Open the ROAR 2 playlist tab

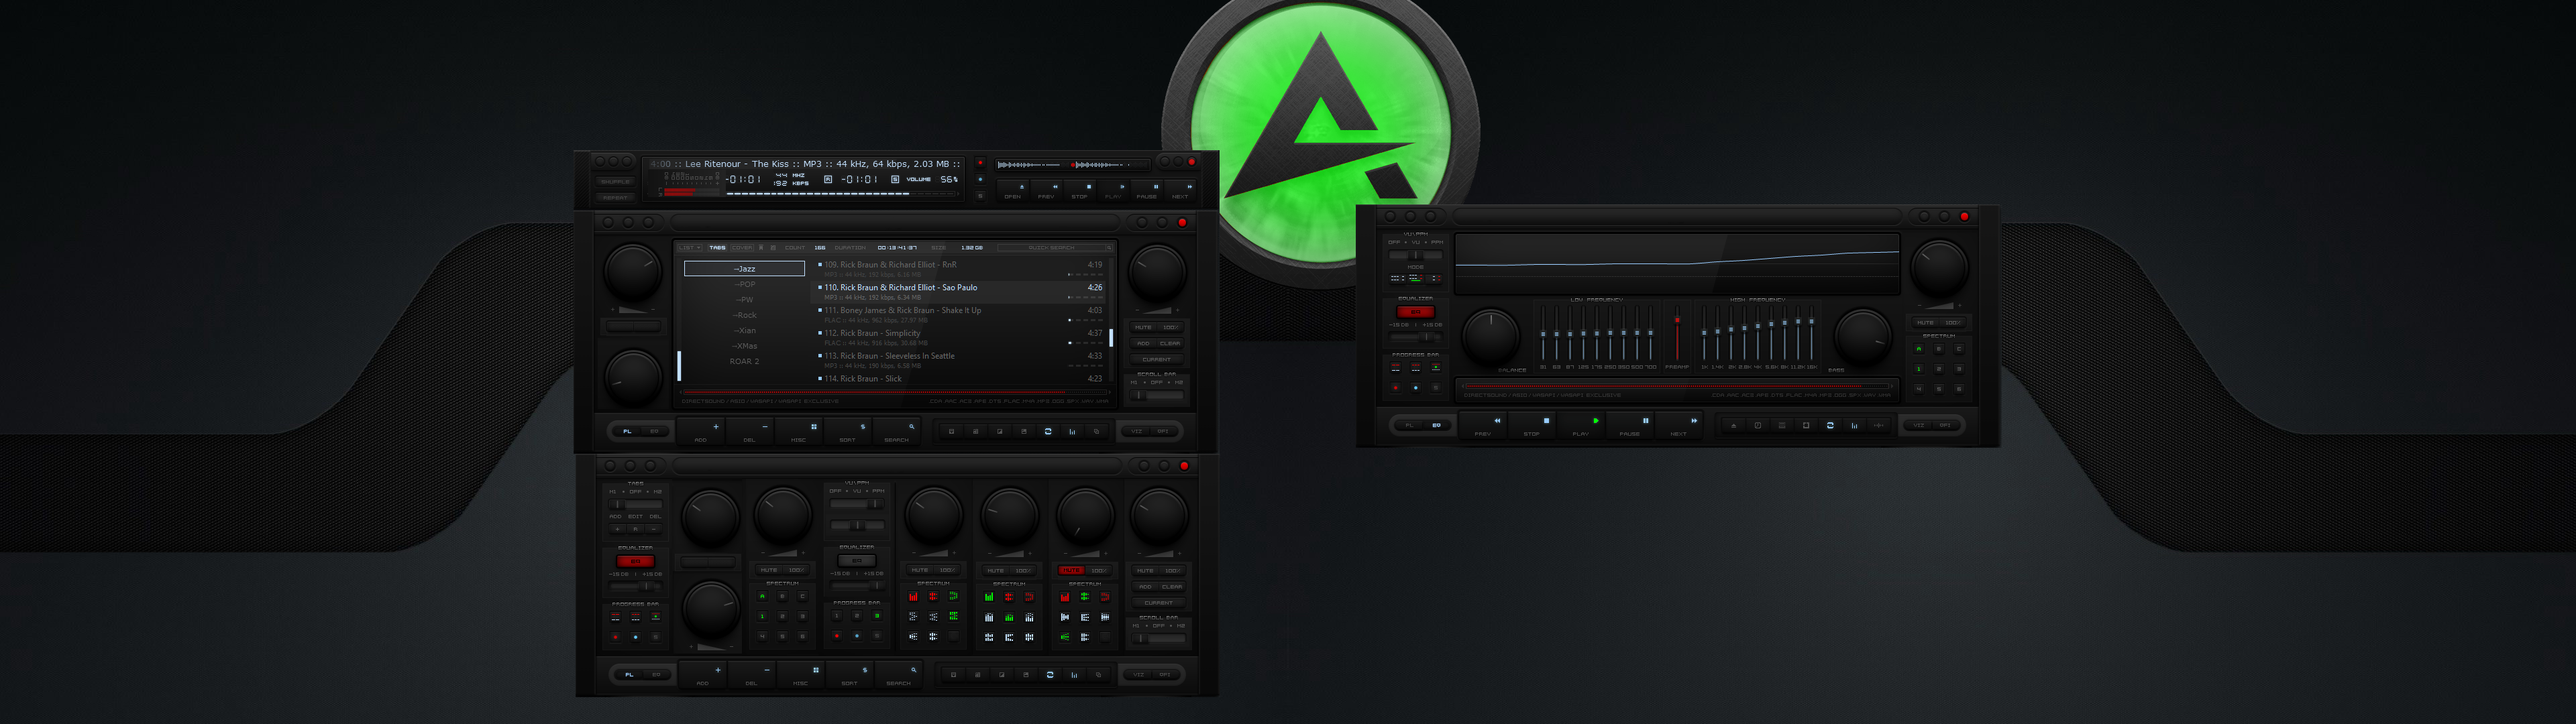745,361
